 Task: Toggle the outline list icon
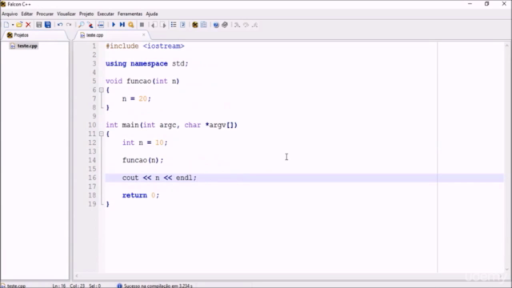tap(174, 25)
